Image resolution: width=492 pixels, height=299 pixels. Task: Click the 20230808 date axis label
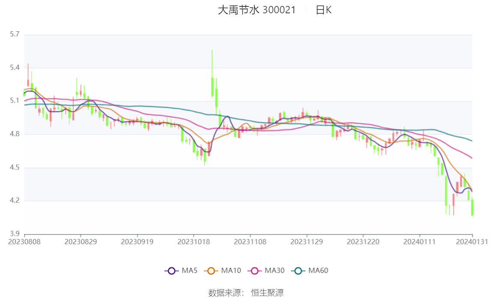click(x=24, y=242)
